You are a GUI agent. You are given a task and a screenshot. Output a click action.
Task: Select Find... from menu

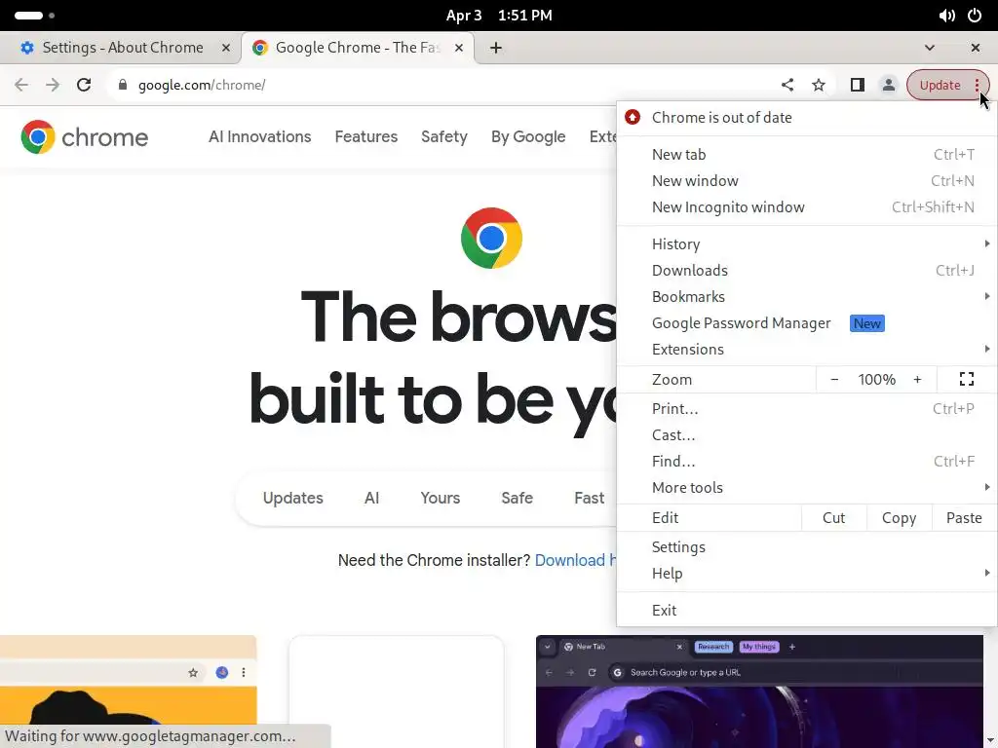point(806,461)
